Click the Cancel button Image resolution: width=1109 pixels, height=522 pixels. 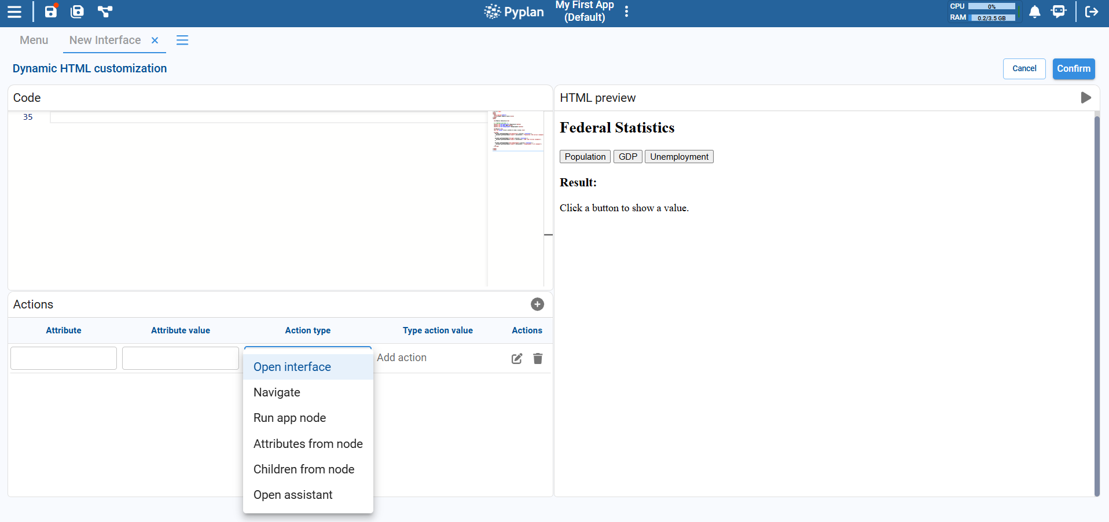pyautogui.click(x=1024, y=68)
